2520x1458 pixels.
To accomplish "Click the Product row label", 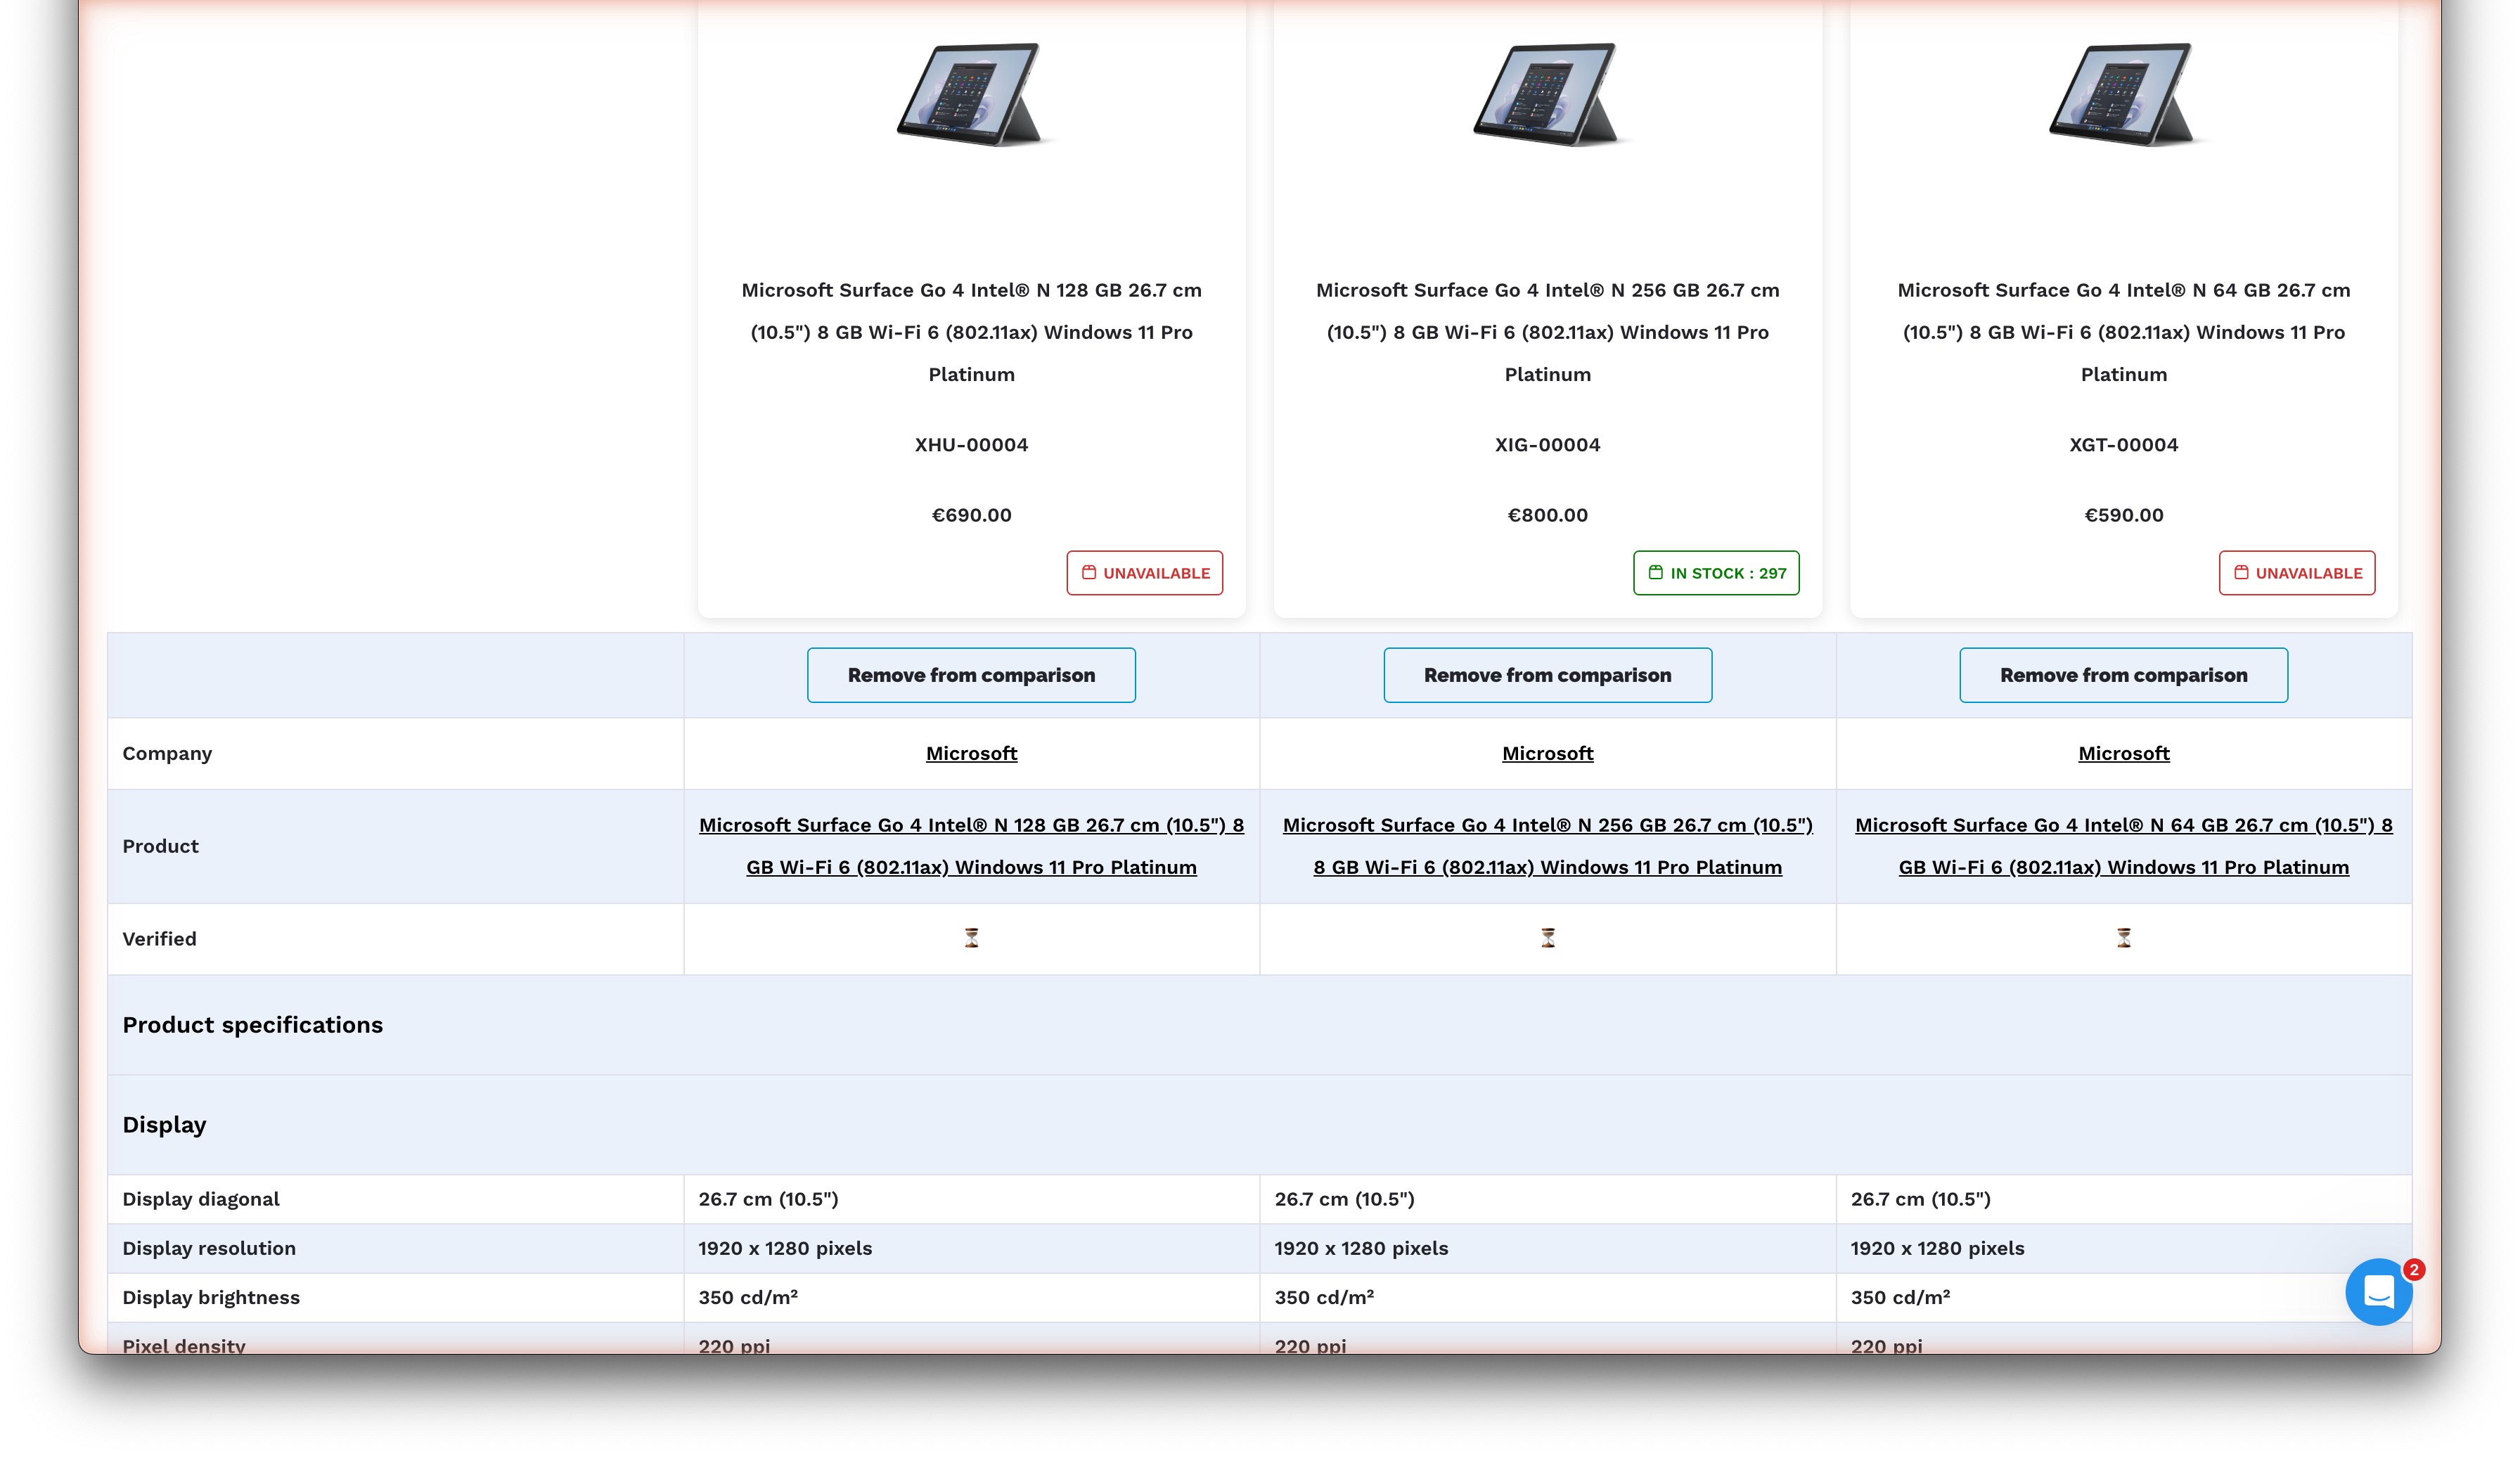I will click(160, 846).
